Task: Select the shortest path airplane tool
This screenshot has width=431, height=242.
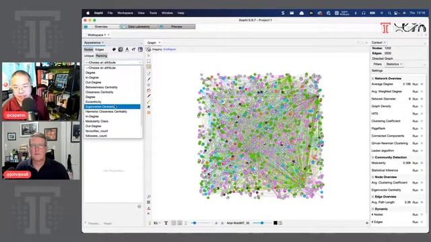Action: point(149,107)
